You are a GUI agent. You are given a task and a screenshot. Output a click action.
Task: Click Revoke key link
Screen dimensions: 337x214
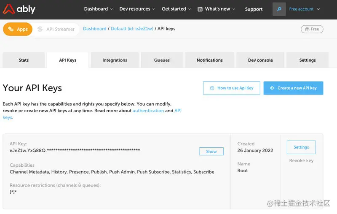(x=301, y=161)
